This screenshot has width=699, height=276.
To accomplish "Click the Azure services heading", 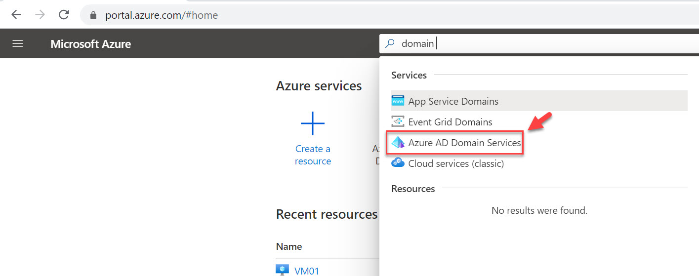I will pyautogui.click(x=319, y=86).
